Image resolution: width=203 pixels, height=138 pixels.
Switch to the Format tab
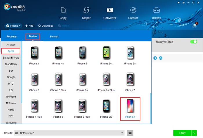[x=54, y=37]
